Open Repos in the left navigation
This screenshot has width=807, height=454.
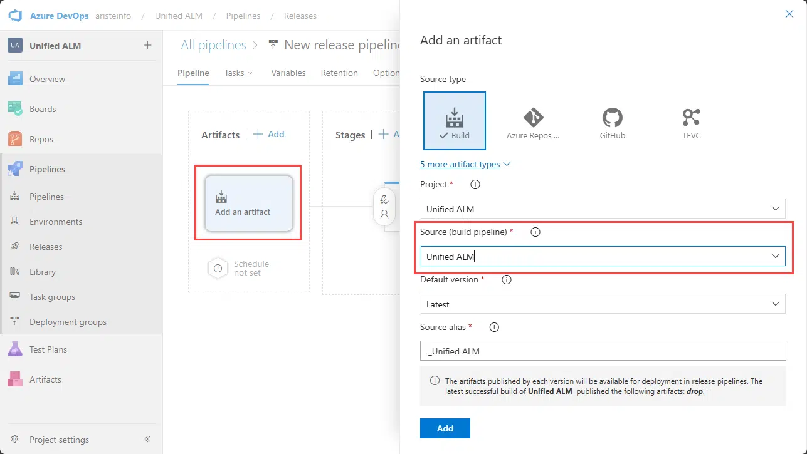pos(41,139)
